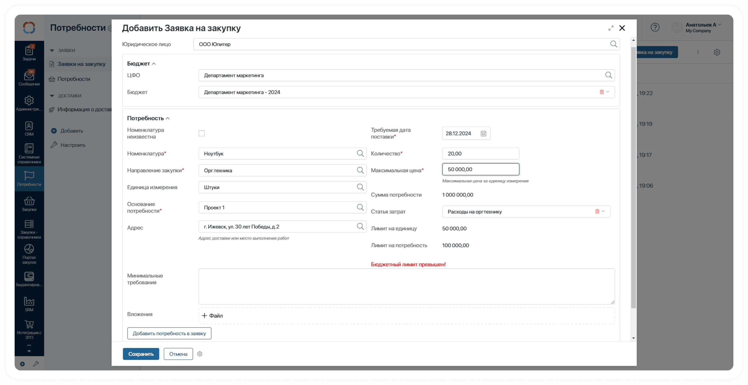The height and width of the screenshot is (385, 748).
Task: Open the Бюджет dropdown arrow
Action: coord(608,92)
